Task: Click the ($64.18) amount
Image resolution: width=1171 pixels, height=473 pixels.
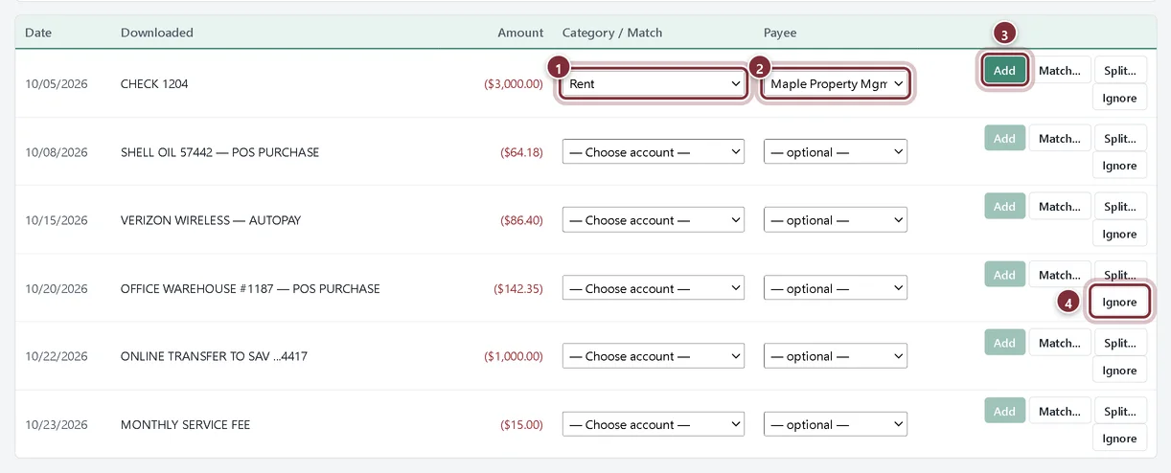Action: point(522,152)
